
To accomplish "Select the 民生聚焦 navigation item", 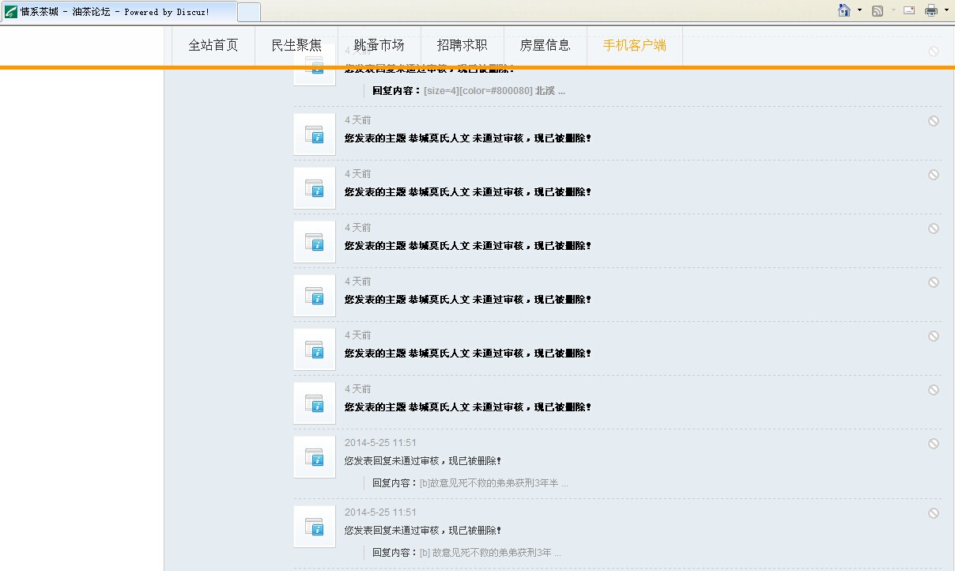I will coord(296,45).
